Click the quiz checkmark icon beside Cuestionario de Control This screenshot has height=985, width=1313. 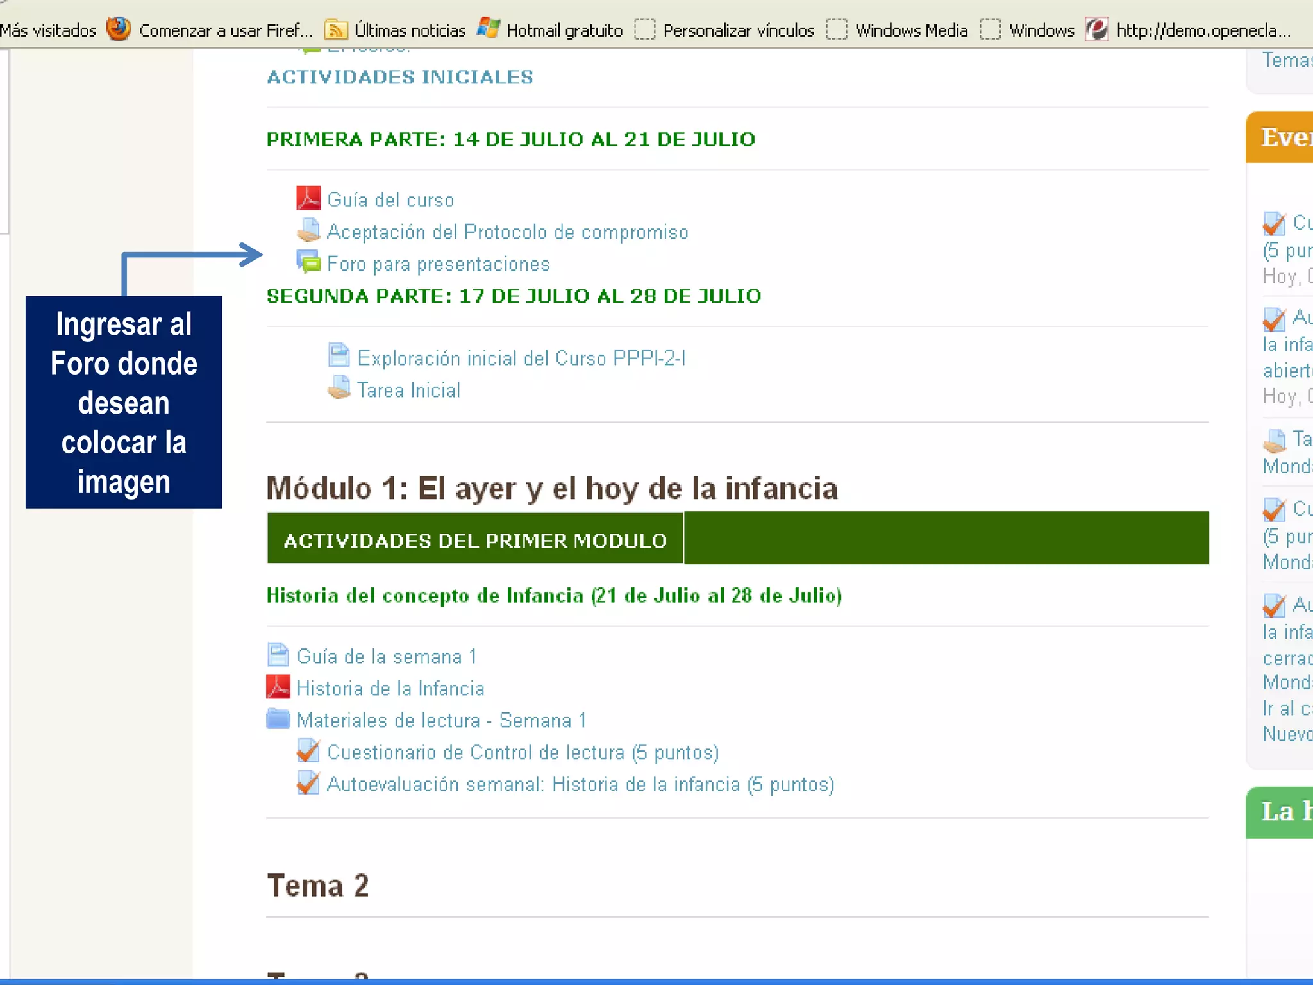point(308,751)
